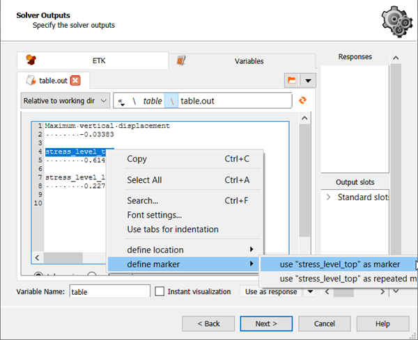Switch to the ETK tab
Viewport: 418px width, 340px height.
coord(93,60)
